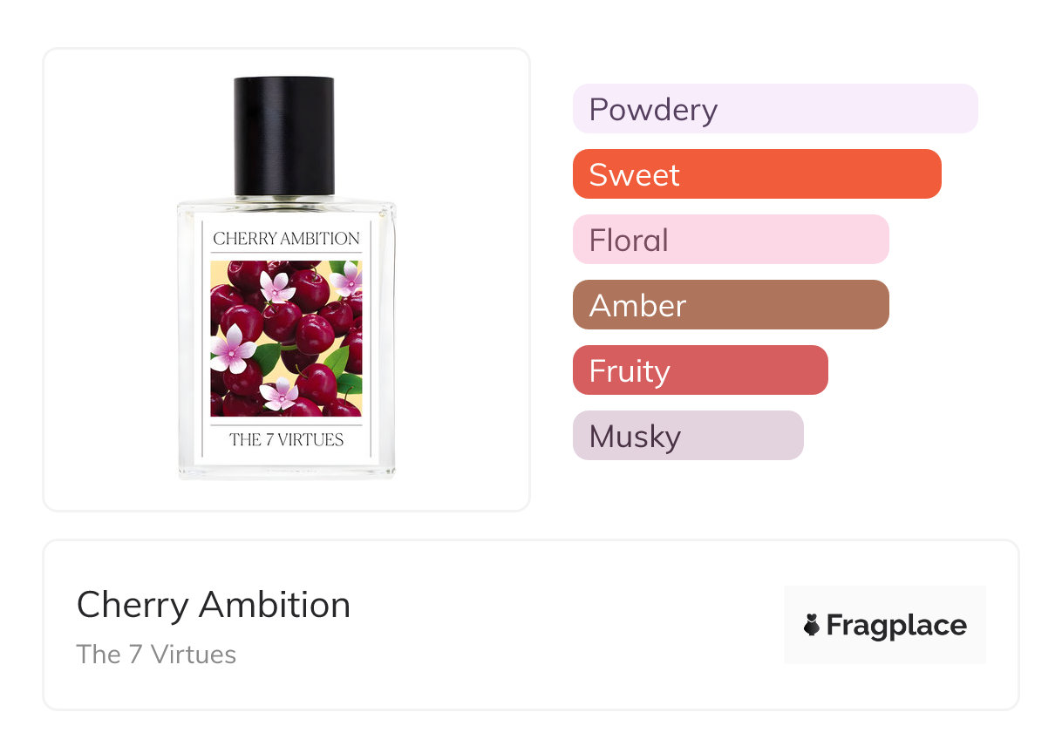Open The 7 Virtues brand subtitle

[156, 655]
